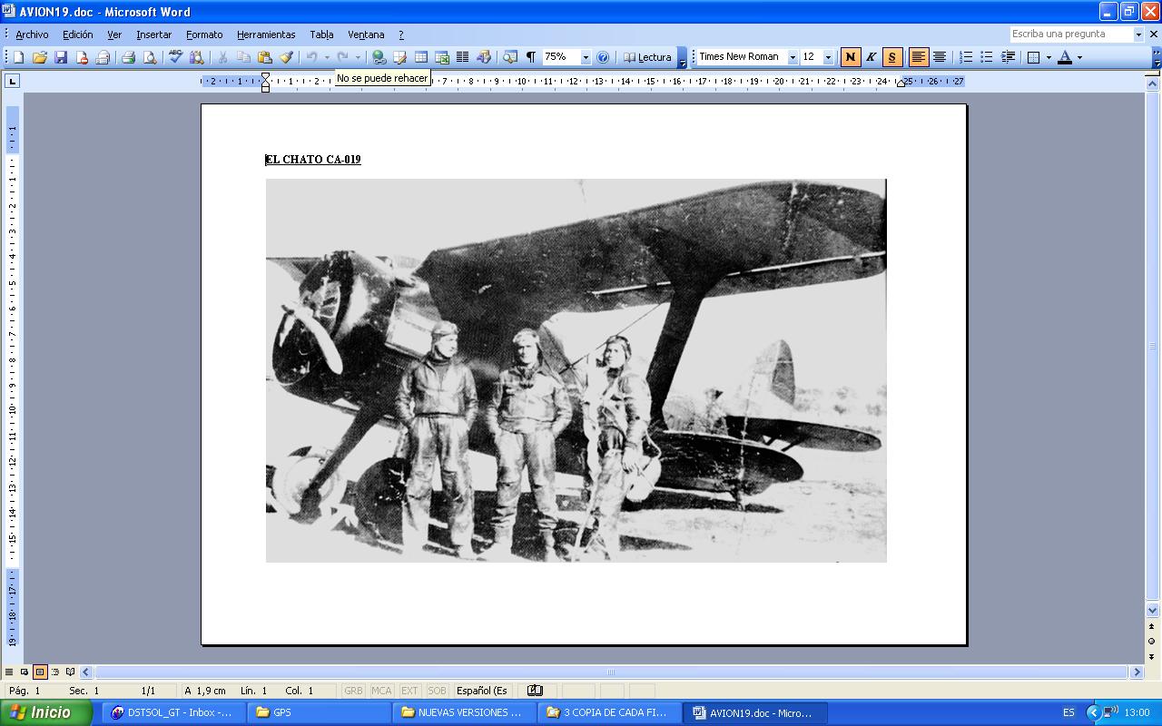The image size is (1162, 726).
Task: Click the Windows Inicio start button
Action: (45, 712)
